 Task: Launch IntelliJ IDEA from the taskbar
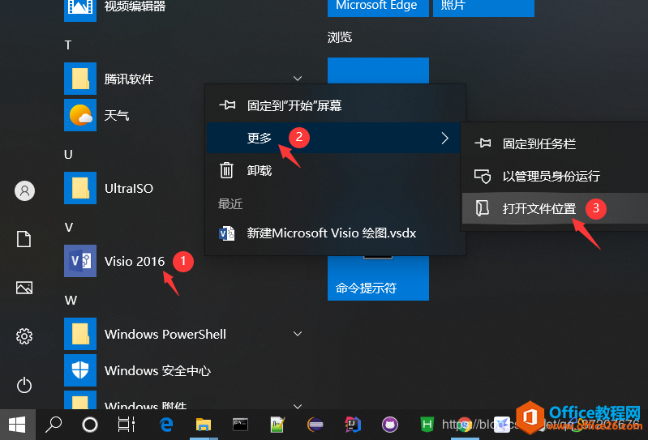pos(353,425)
